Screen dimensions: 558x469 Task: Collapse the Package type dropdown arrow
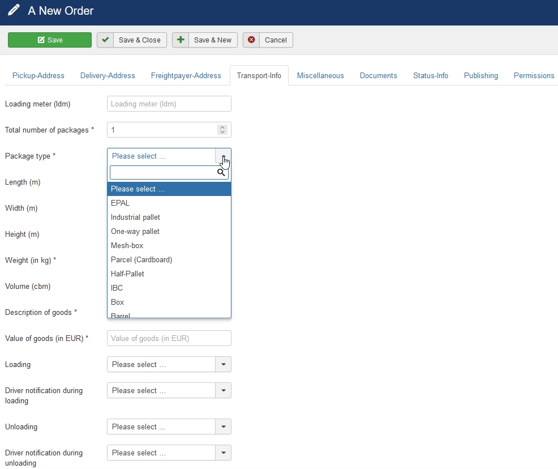(223, 156)
